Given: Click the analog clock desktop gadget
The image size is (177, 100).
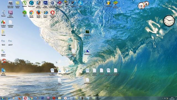Looking at the screenshot, I should [x=169, y=21].
